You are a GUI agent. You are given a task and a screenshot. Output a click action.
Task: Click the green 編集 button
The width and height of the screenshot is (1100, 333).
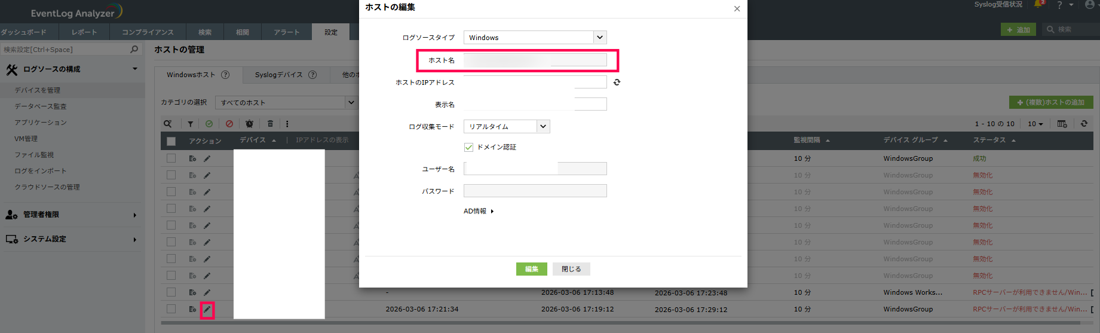tap(532, 269)
